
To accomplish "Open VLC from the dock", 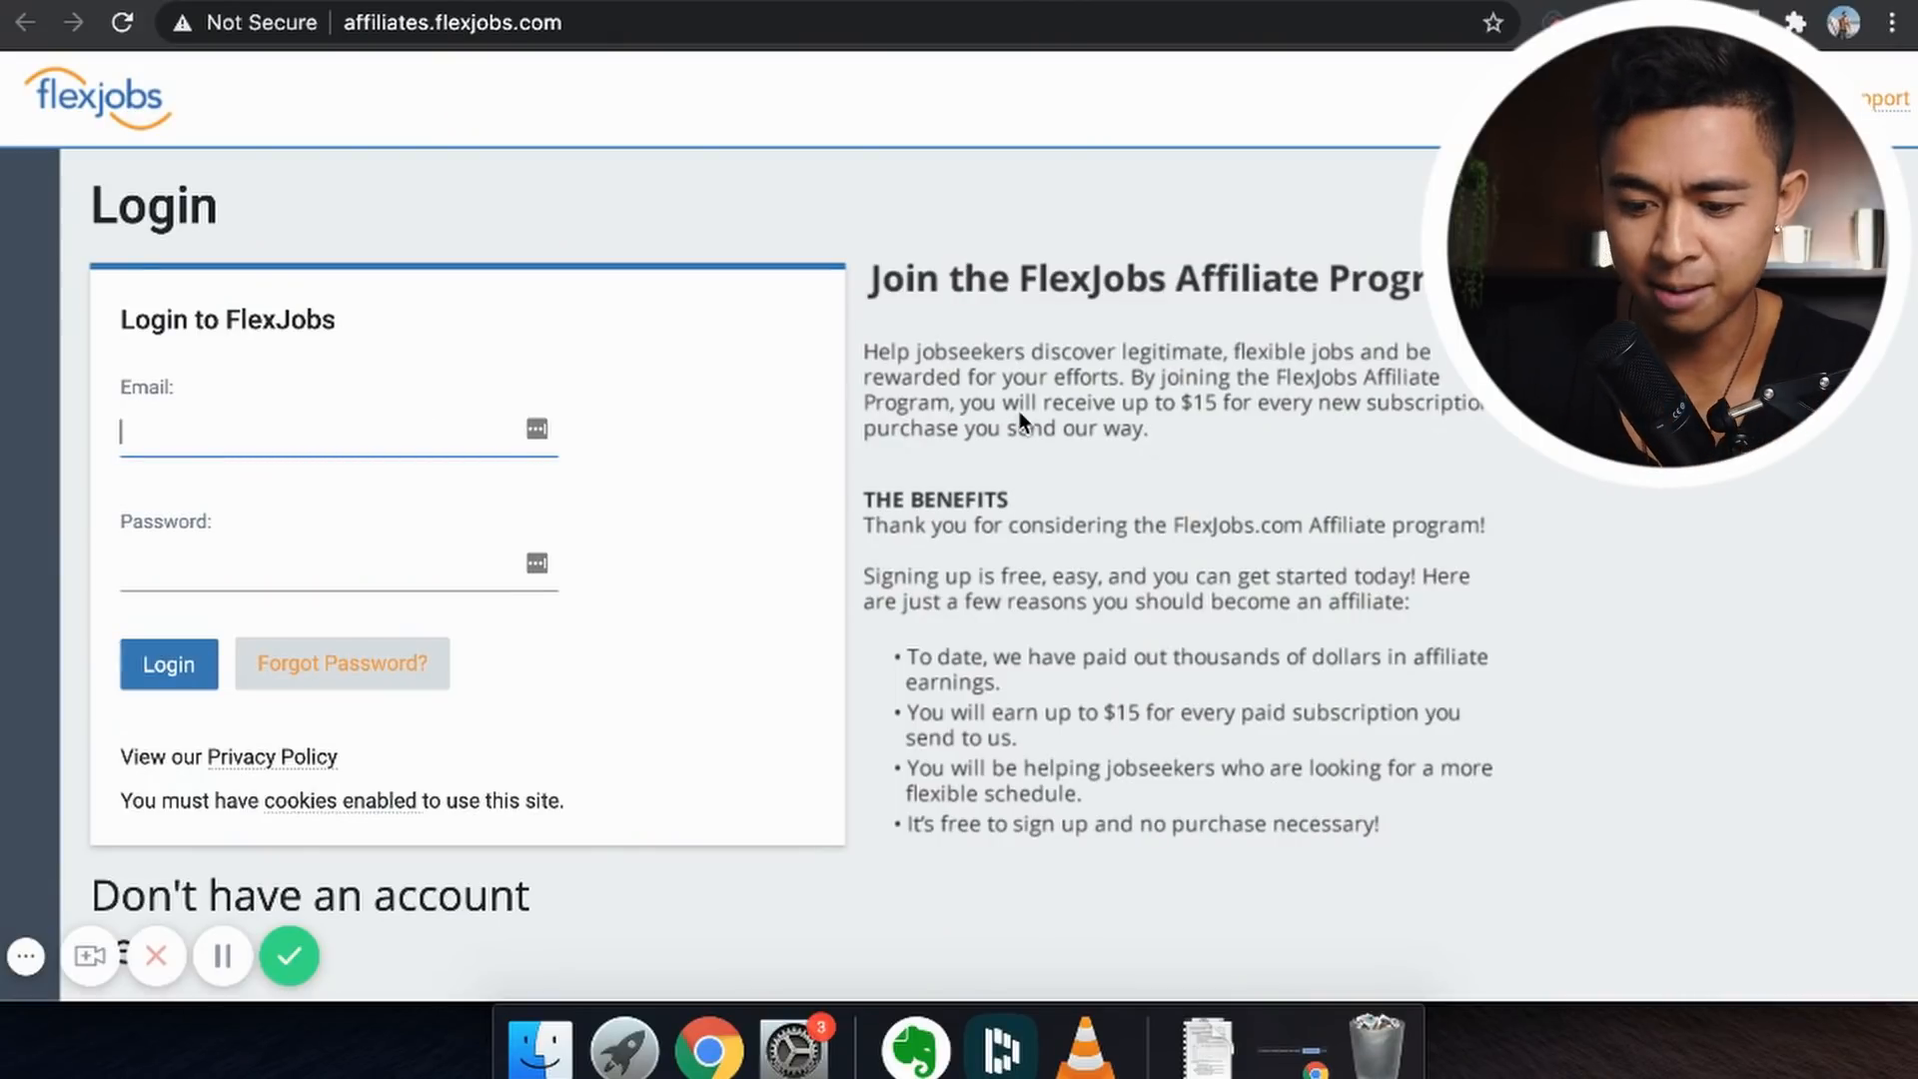I will (x=1085, y=1049).
